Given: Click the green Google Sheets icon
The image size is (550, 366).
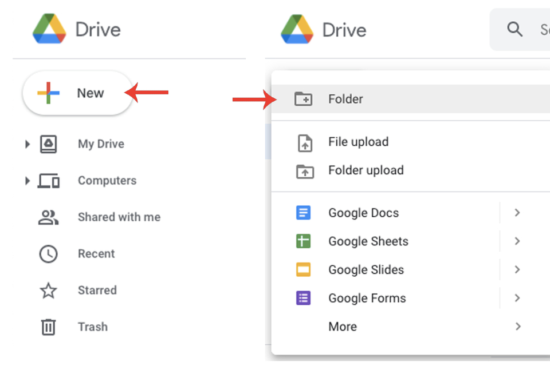Looking at the screenshot, I should [304, 241].
